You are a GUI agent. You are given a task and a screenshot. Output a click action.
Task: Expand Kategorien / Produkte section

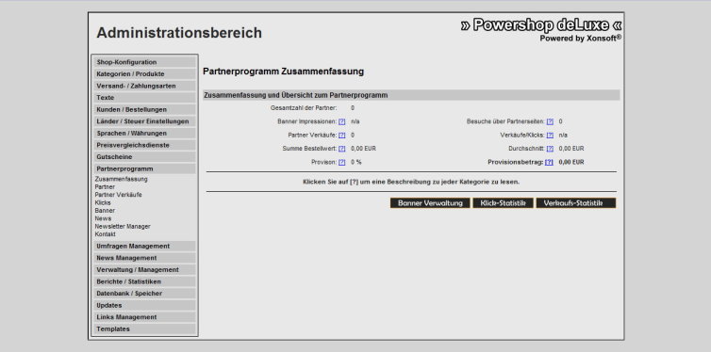click(144, 73)
